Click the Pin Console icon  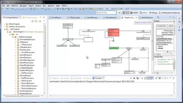[156, 78]
